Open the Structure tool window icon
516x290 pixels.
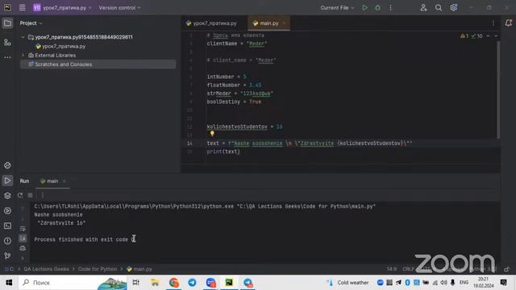point(7,43)
